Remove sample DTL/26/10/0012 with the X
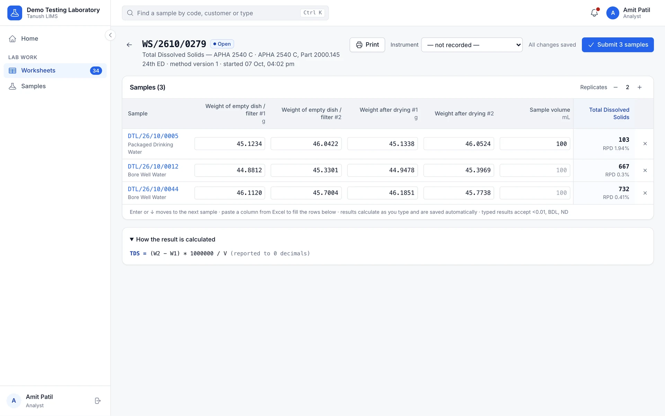This screenshot has width=665, height=416. (645, 170)
